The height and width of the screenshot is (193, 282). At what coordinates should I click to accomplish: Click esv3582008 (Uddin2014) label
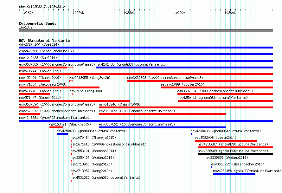pos(215,138)
